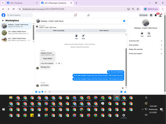The image size is (166, 124).
Task: Select the Messenger | Facebook tab
Action: pyautogui.click(x=56, y=3)
